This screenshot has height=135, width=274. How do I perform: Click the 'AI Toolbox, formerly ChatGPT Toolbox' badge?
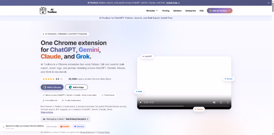pos(65,34)
